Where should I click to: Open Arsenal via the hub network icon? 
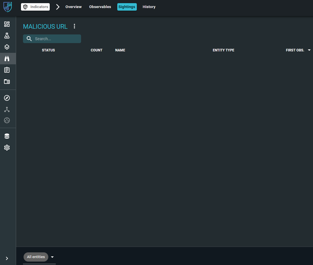[x=7, y=109]
